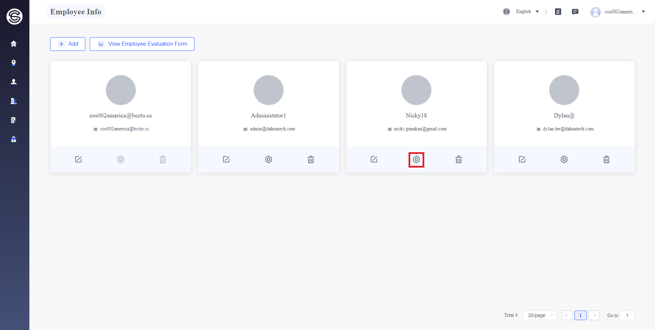Open settings for Dylan@ employee
This screenshot has height=330, width=655.
pos(564,159)
